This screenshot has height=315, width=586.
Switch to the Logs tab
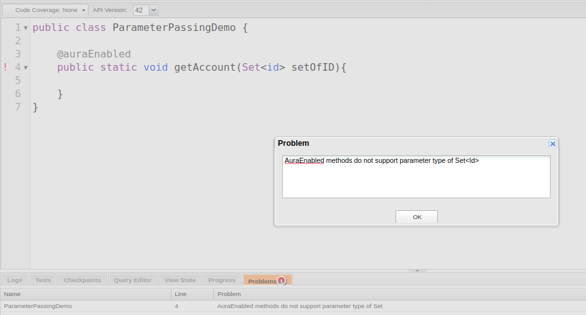[x=15, y=280]
